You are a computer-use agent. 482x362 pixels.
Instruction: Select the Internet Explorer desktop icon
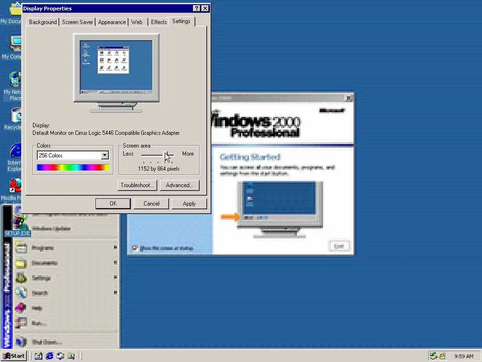pos(15,157)
